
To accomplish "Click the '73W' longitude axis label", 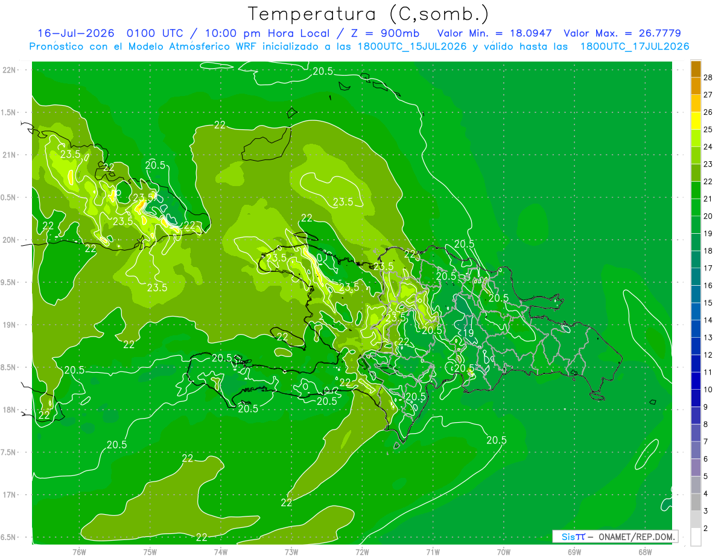I will [x=291, y=552].
